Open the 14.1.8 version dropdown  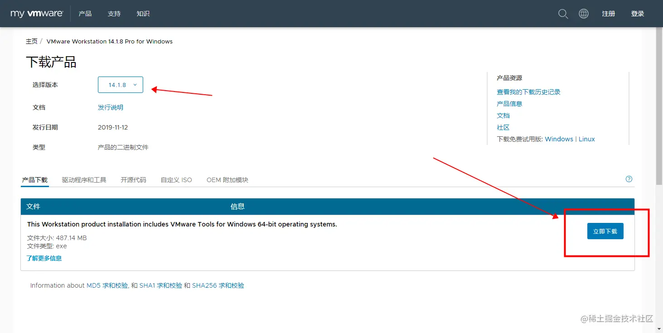tap(121, 85)
